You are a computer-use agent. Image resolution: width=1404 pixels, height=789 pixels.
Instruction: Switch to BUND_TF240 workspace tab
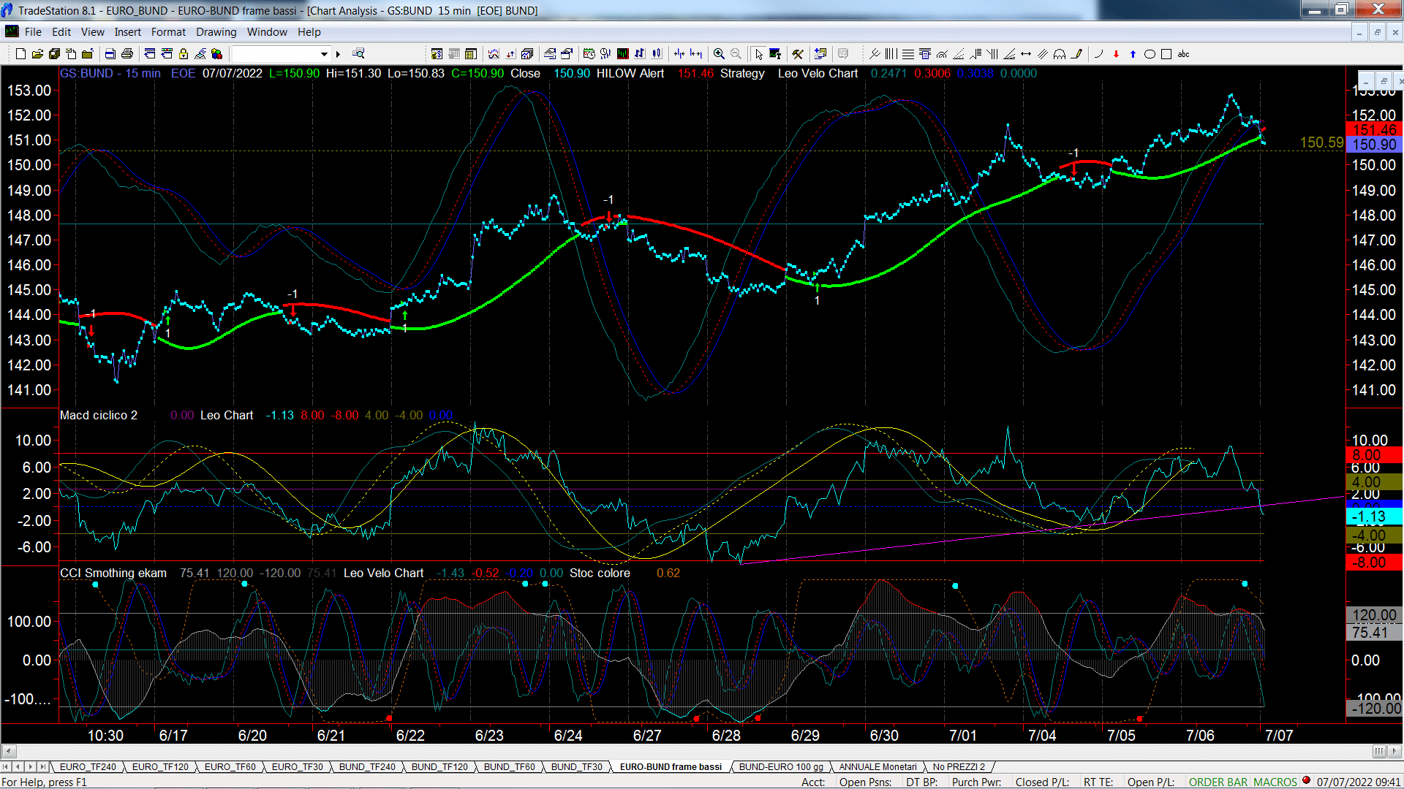coord(367,766)
